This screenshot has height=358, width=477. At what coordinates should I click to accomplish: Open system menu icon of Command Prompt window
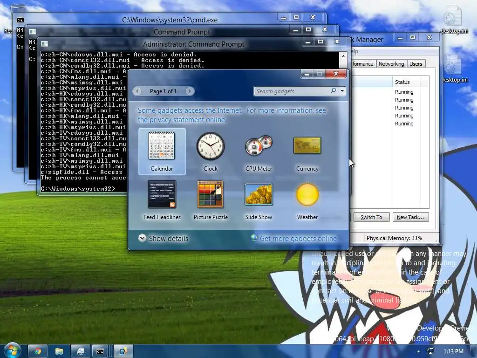[32, 32]
